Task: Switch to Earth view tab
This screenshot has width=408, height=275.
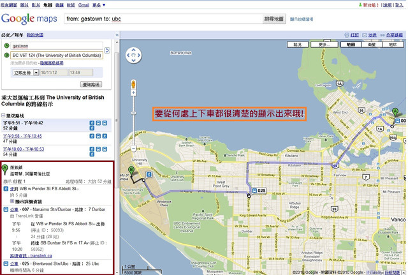Action: pos(393,45)
